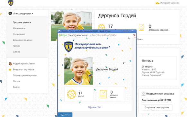Open the Профиль ученика menu item
The image size is (187, 117).
(x=22, y=22)
